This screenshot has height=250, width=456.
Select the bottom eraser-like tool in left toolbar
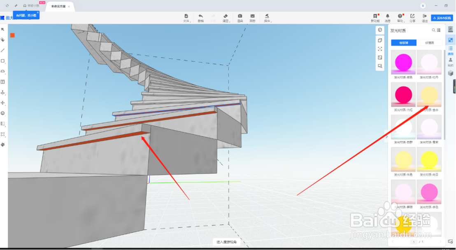(x=3, y=145)
